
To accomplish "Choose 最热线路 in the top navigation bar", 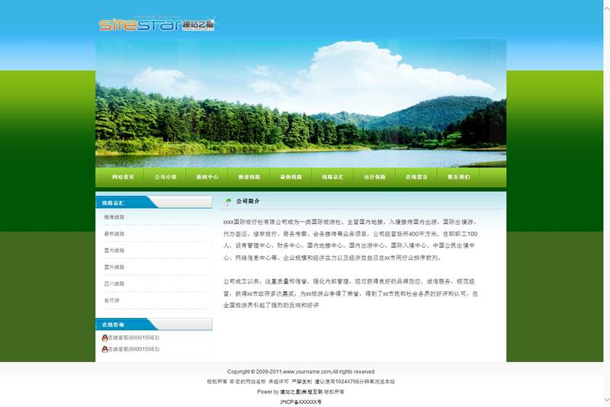I will click(x=291, y=177).
